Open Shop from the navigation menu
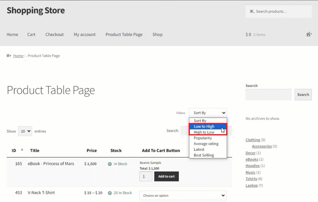The width and height of the screenshot is (318, 202). (157, 34)
